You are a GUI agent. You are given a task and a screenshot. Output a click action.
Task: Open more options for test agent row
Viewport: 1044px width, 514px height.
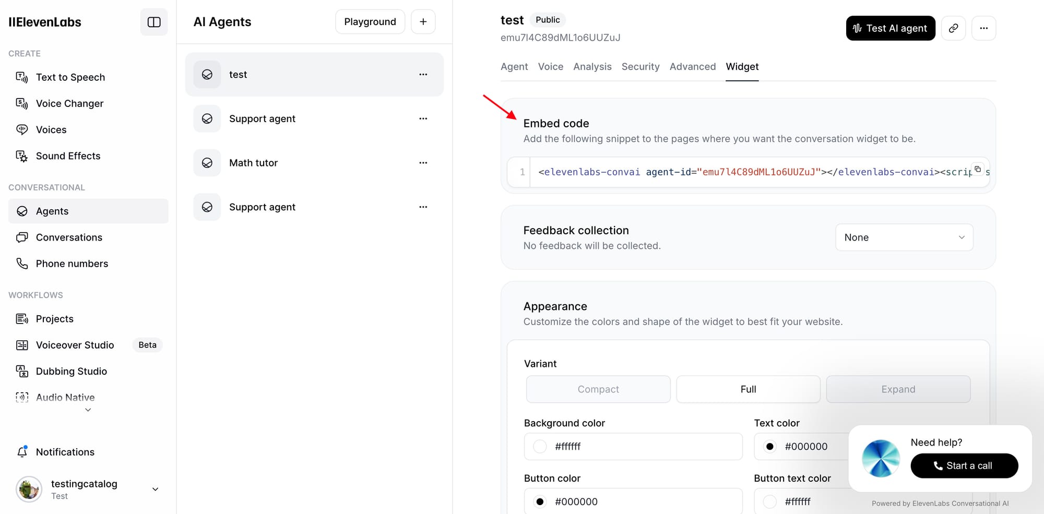(x=423, y=75)
